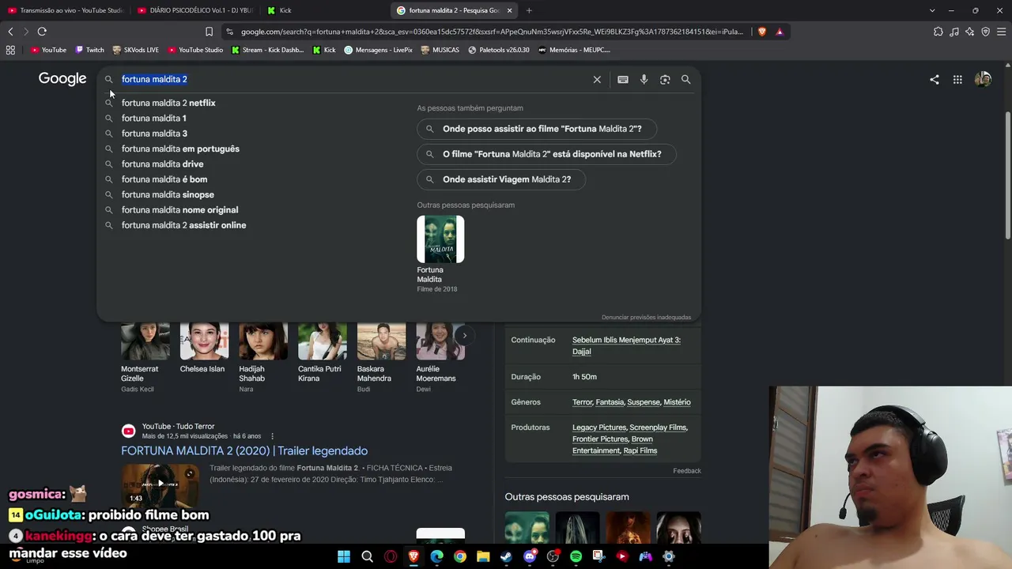Open OBS Studio from the taskbar
This screenshot has width=1012, height=569.
pyautogui.click(x=553, y=556)
